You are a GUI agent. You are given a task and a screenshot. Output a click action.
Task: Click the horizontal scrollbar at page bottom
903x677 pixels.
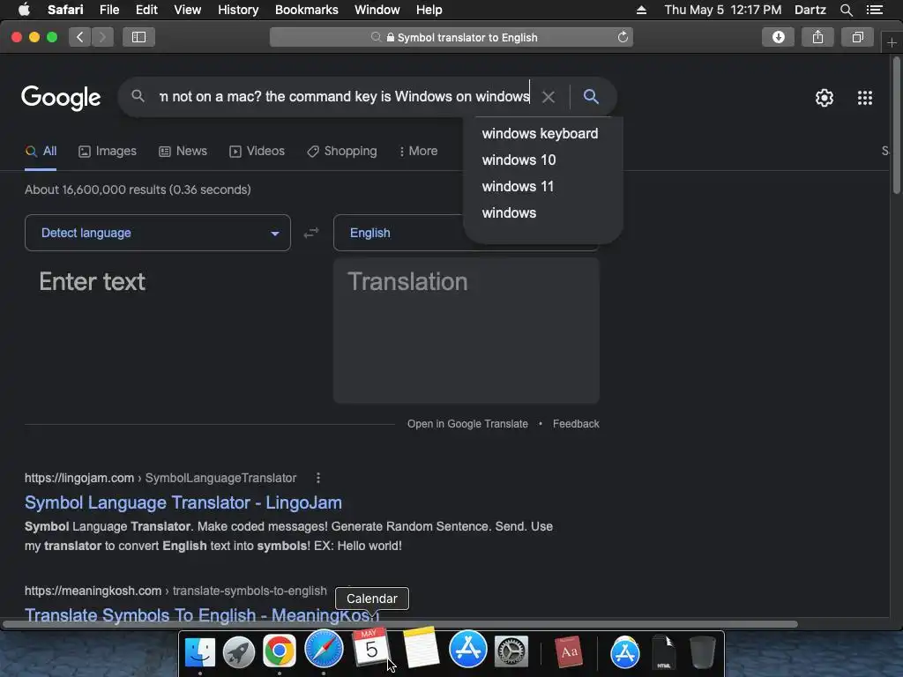400,624
